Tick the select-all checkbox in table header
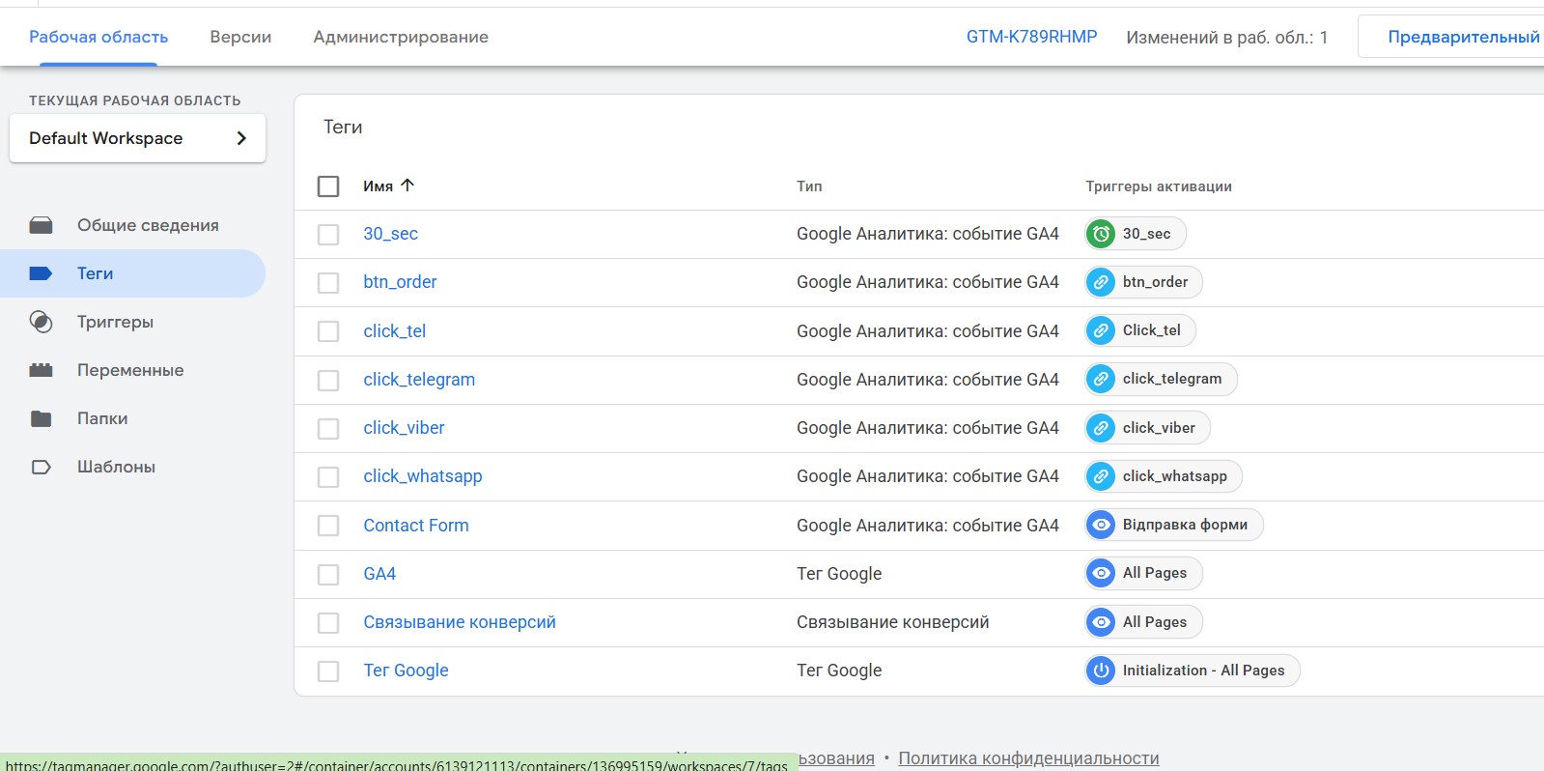Screen dimensions: 1544x771 [x=328, y=186]
